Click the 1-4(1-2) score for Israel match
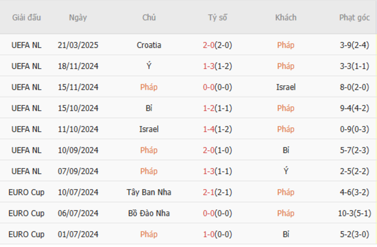 coord(217,129)
